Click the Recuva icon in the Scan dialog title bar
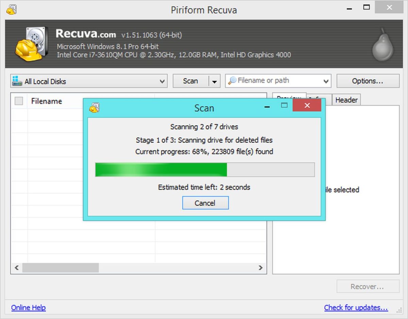The width and height of the screenshot is (408, 319). point(94,108)
